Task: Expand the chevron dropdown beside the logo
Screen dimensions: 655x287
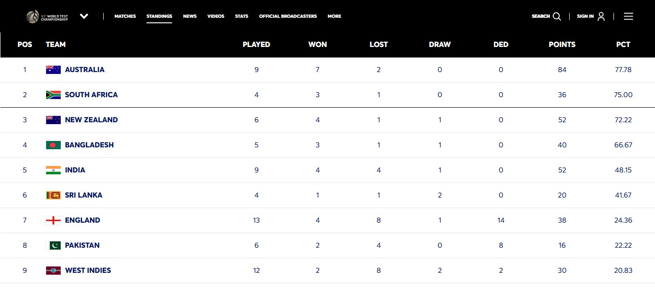Action: pyautogui.click(x=84, y=16)
